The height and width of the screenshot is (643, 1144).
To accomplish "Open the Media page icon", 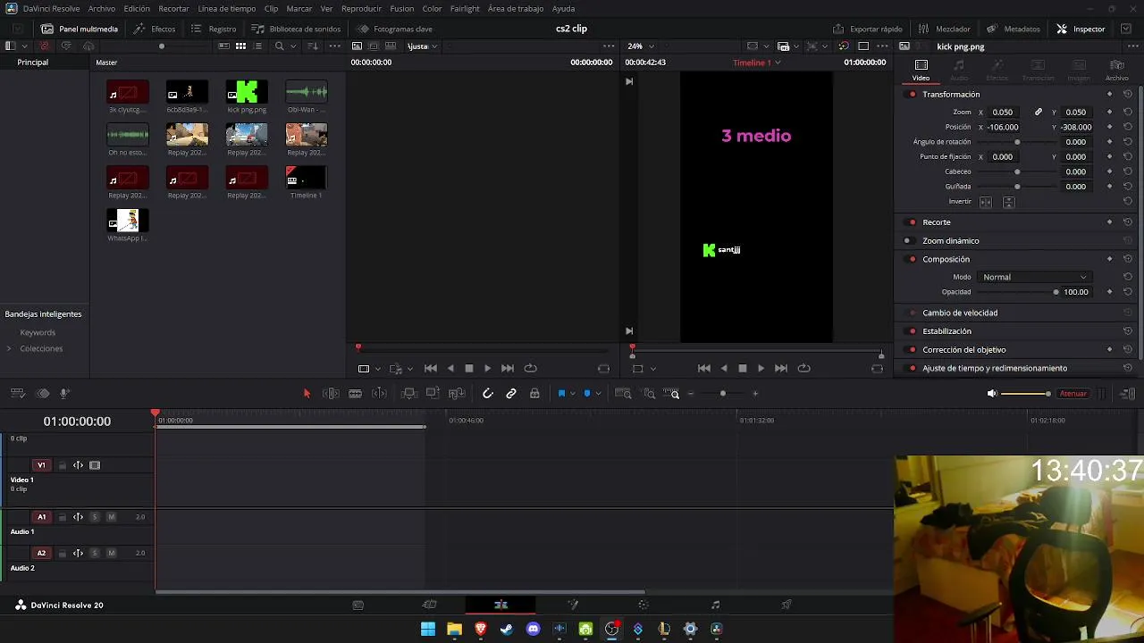I will pos(357,605).
